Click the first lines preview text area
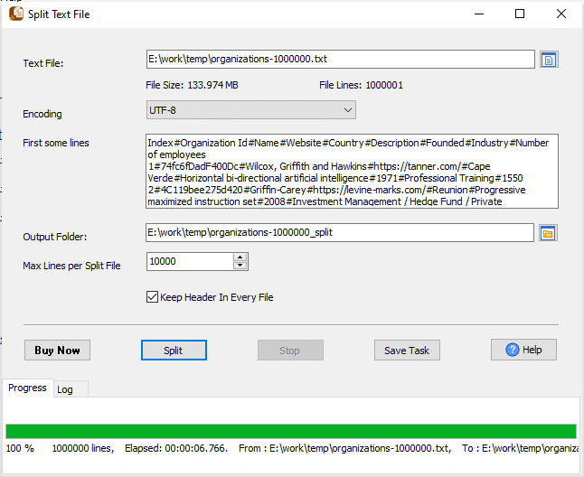The height and width of the screenshot is (477, 584). coord(351,171)
